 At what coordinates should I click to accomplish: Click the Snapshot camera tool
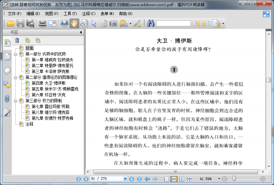pos(113,23)
